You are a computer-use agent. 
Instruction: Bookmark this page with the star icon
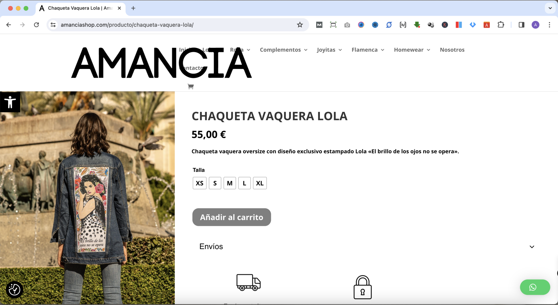[x=300, y=25]
